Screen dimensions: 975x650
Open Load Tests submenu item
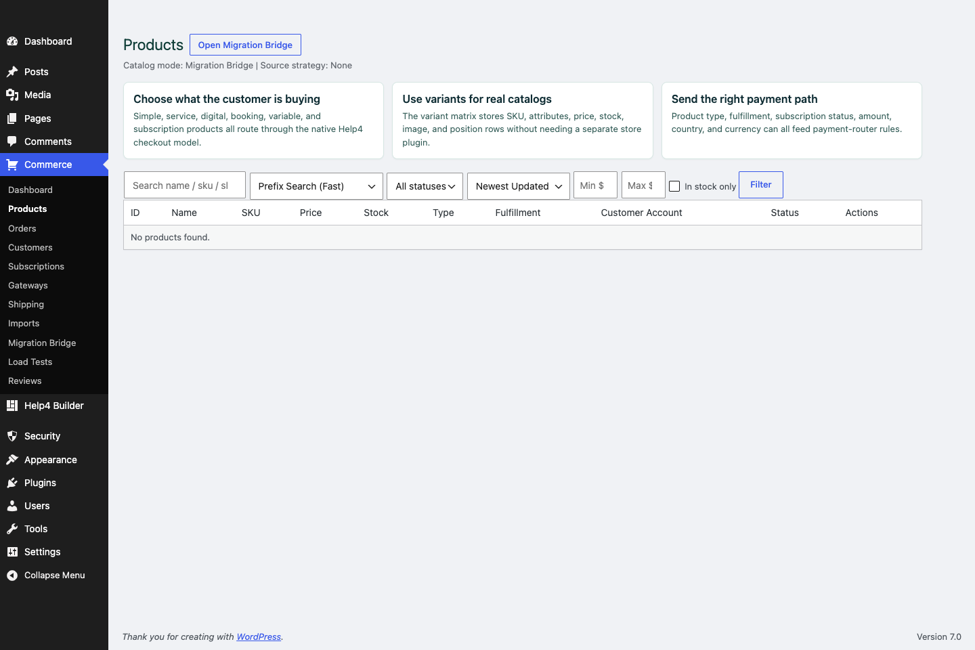click(30, 362)
